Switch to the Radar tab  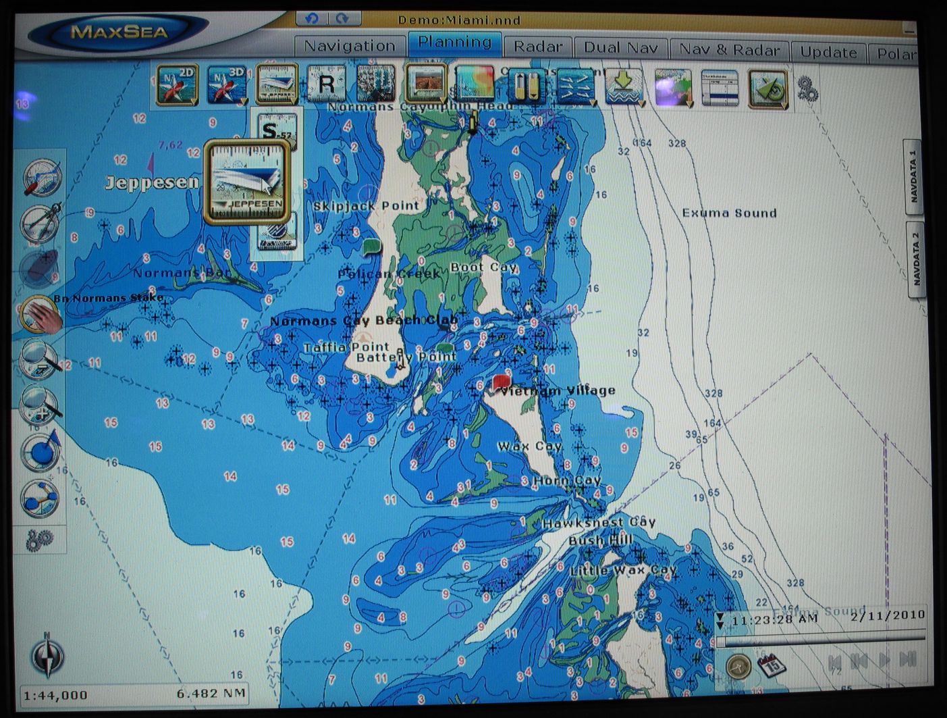pos(538,47)
